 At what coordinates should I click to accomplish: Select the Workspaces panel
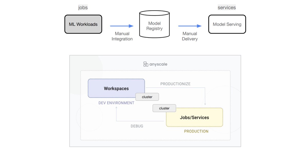[116, 88]
